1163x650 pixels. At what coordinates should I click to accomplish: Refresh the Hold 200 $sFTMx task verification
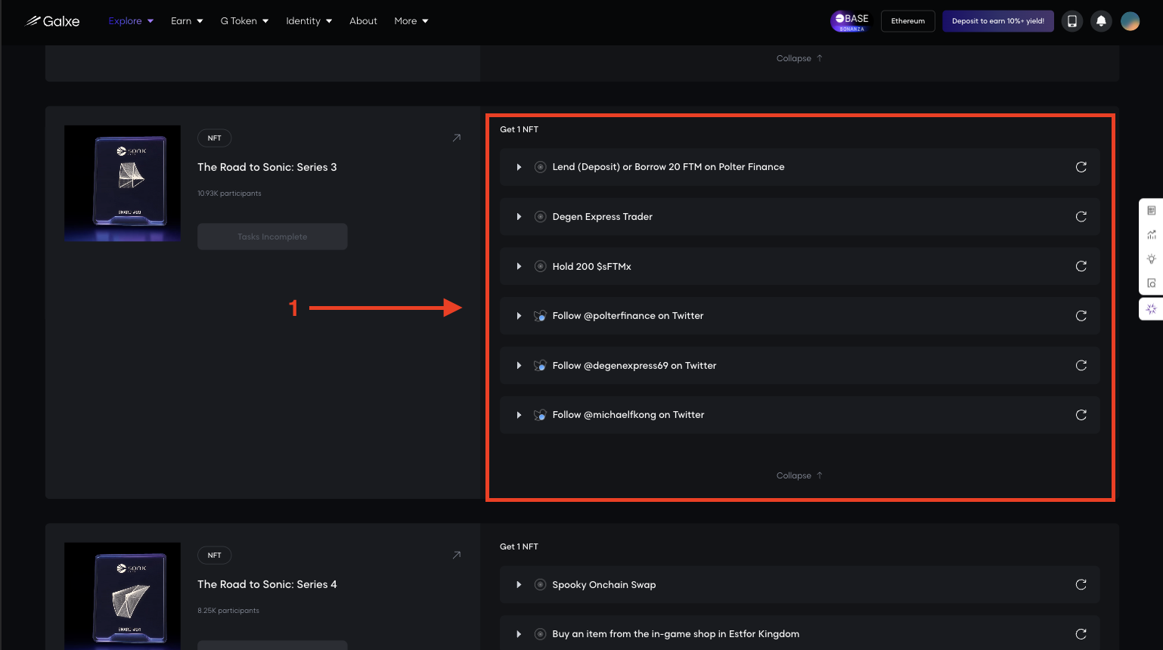point(1081,266)
